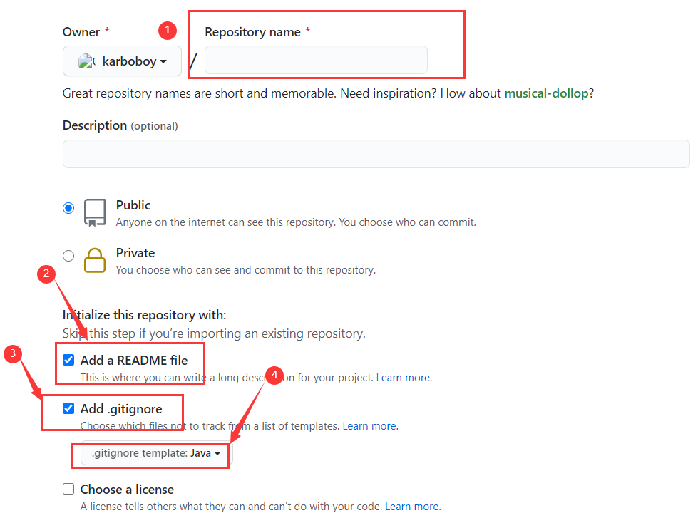
Task: Enable the Choose a license checkbox
Action: pos(68,489)
